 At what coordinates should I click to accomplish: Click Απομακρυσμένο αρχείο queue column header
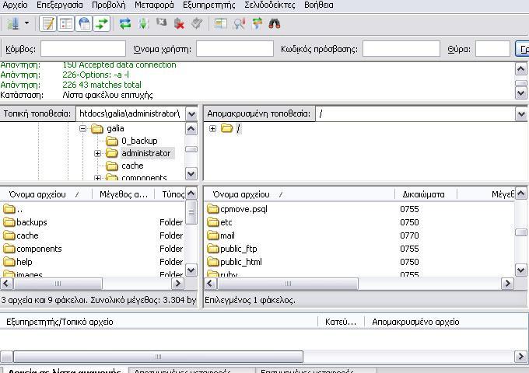coord(415,322)
